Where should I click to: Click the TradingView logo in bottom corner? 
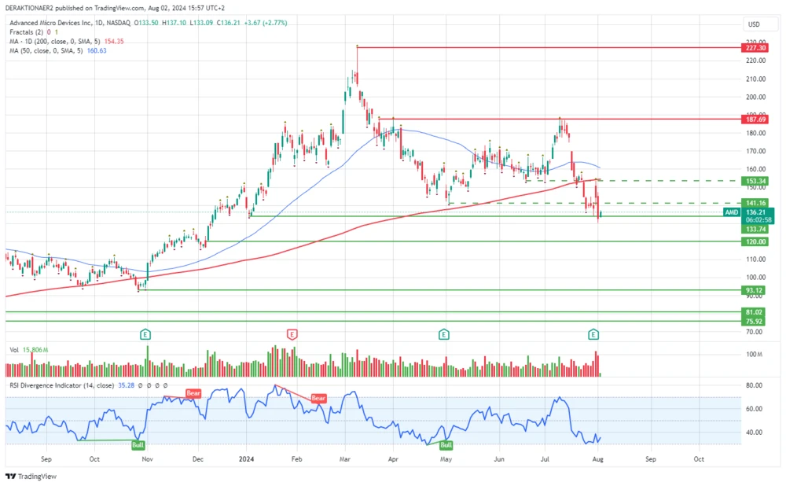[30, 477]
